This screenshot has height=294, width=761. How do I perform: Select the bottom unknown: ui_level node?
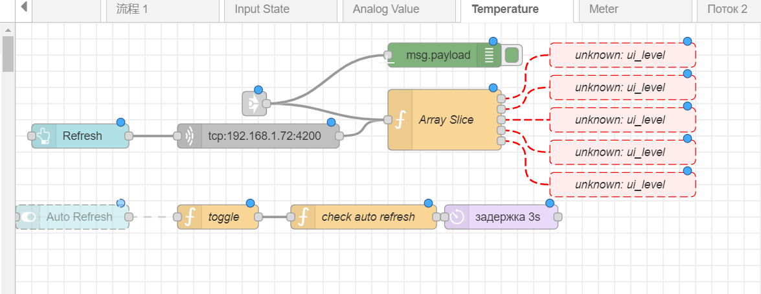pyautogui.click(x=622, y=185)
